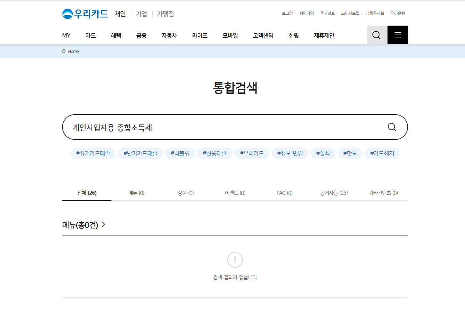465x312 pixels.
Task: Expand the 메뉴(총0건) section via its chevron
Action: [x=103, y=225]
